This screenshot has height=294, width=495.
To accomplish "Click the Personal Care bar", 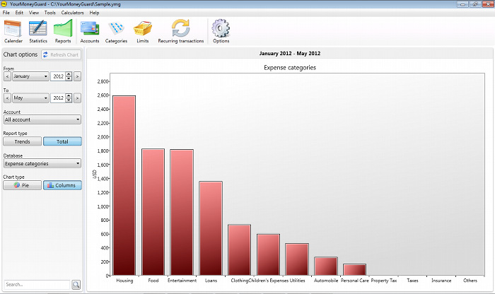I will tap(354, 270).
